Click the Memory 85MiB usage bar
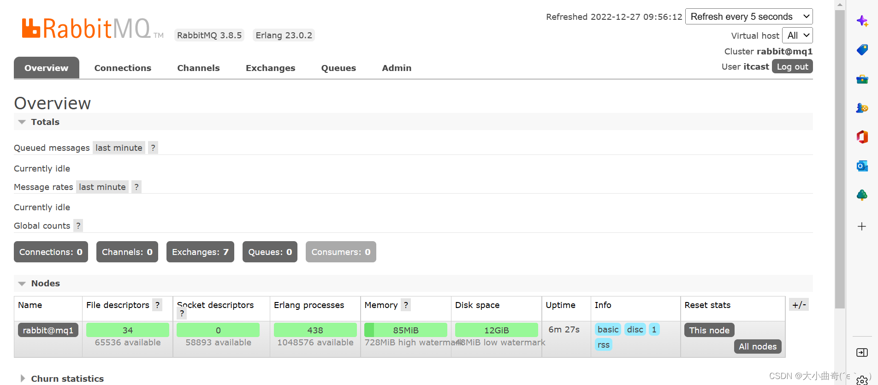 [406, 330]
